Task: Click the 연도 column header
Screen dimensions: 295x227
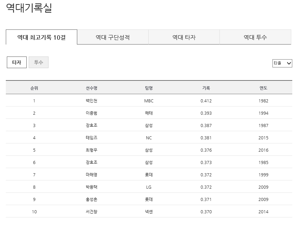Action: 264,88
